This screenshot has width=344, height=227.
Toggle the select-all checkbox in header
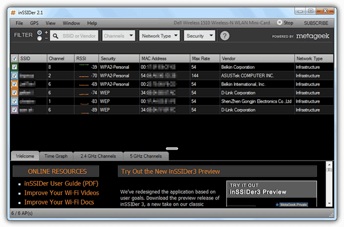tap(14, 58)
